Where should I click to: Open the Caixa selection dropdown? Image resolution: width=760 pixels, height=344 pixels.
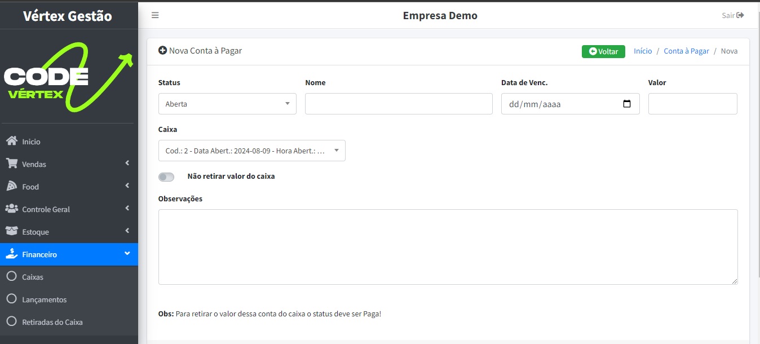(251, 151)
